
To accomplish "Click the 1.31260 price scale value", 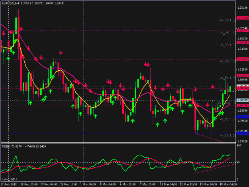I will (x=243, y=69).
